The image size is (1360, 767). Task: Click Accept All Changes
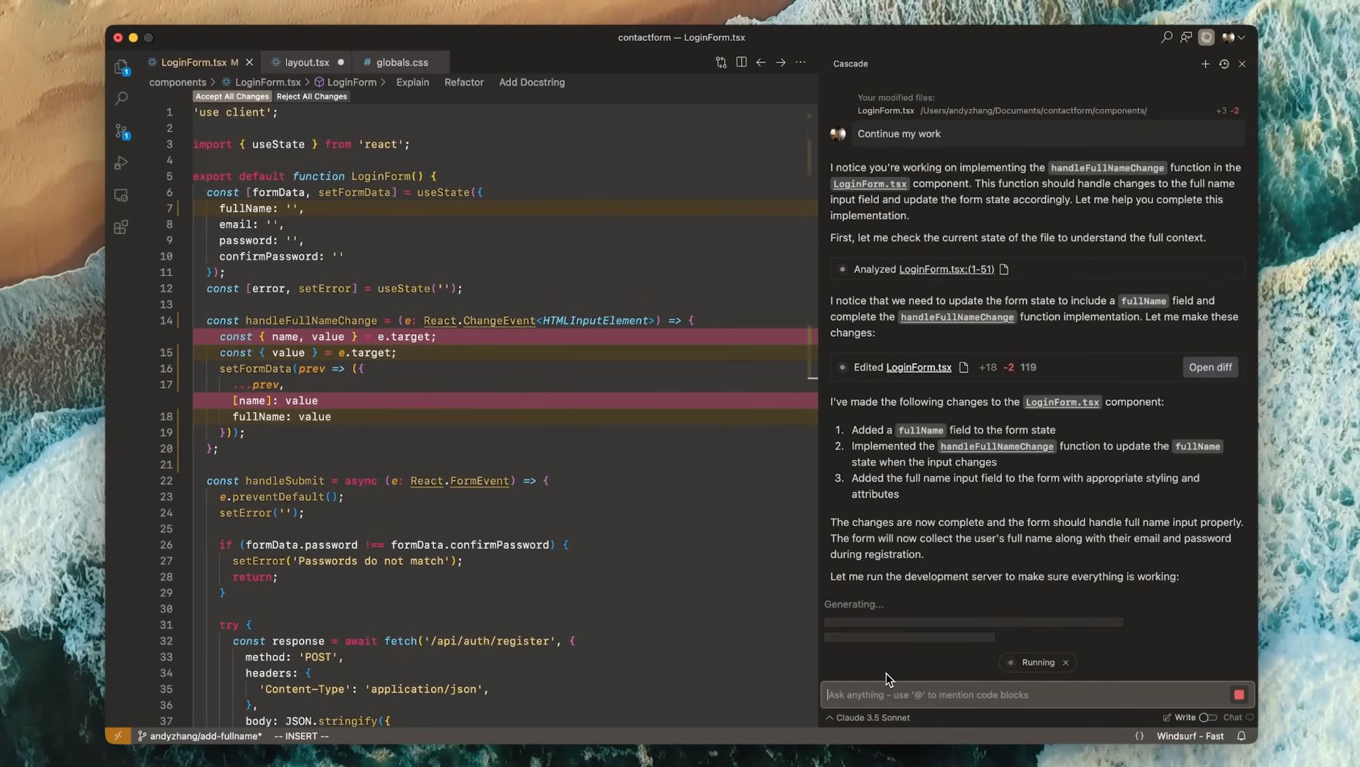(x=233, y=97)
